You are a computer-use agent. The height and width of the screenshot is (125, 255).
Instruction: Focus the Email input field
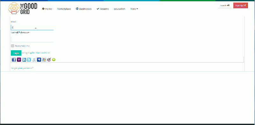[x=32, y=28]
